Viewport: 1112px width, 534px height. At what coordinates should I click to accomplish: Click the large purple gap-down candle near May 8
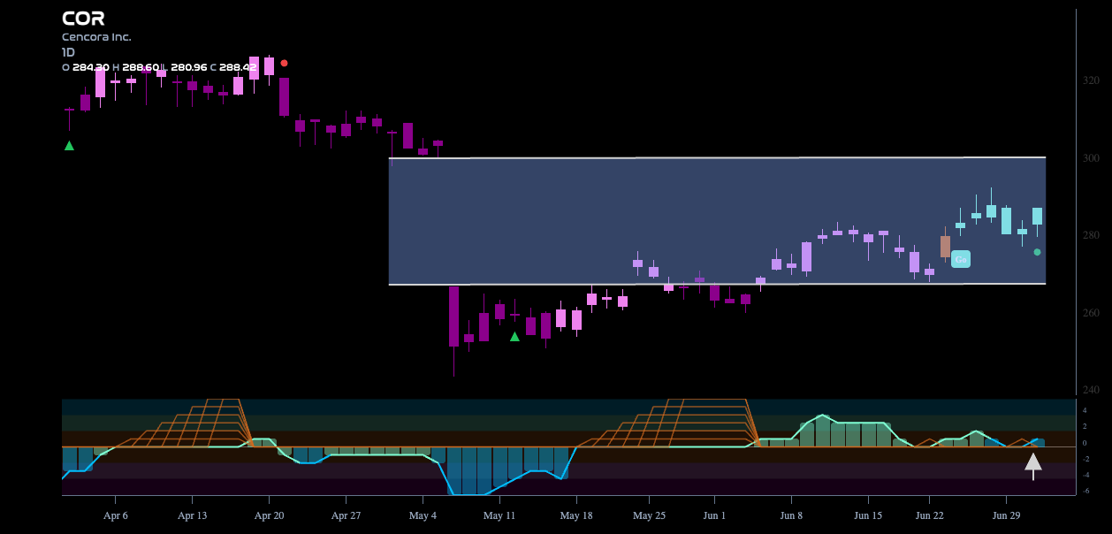[x=453, y=316]
